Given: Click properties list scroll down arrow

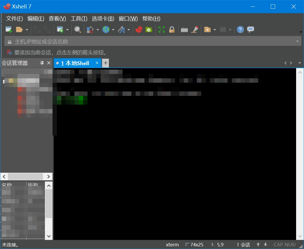Looking at the screenshot, I should click(49, 236).
